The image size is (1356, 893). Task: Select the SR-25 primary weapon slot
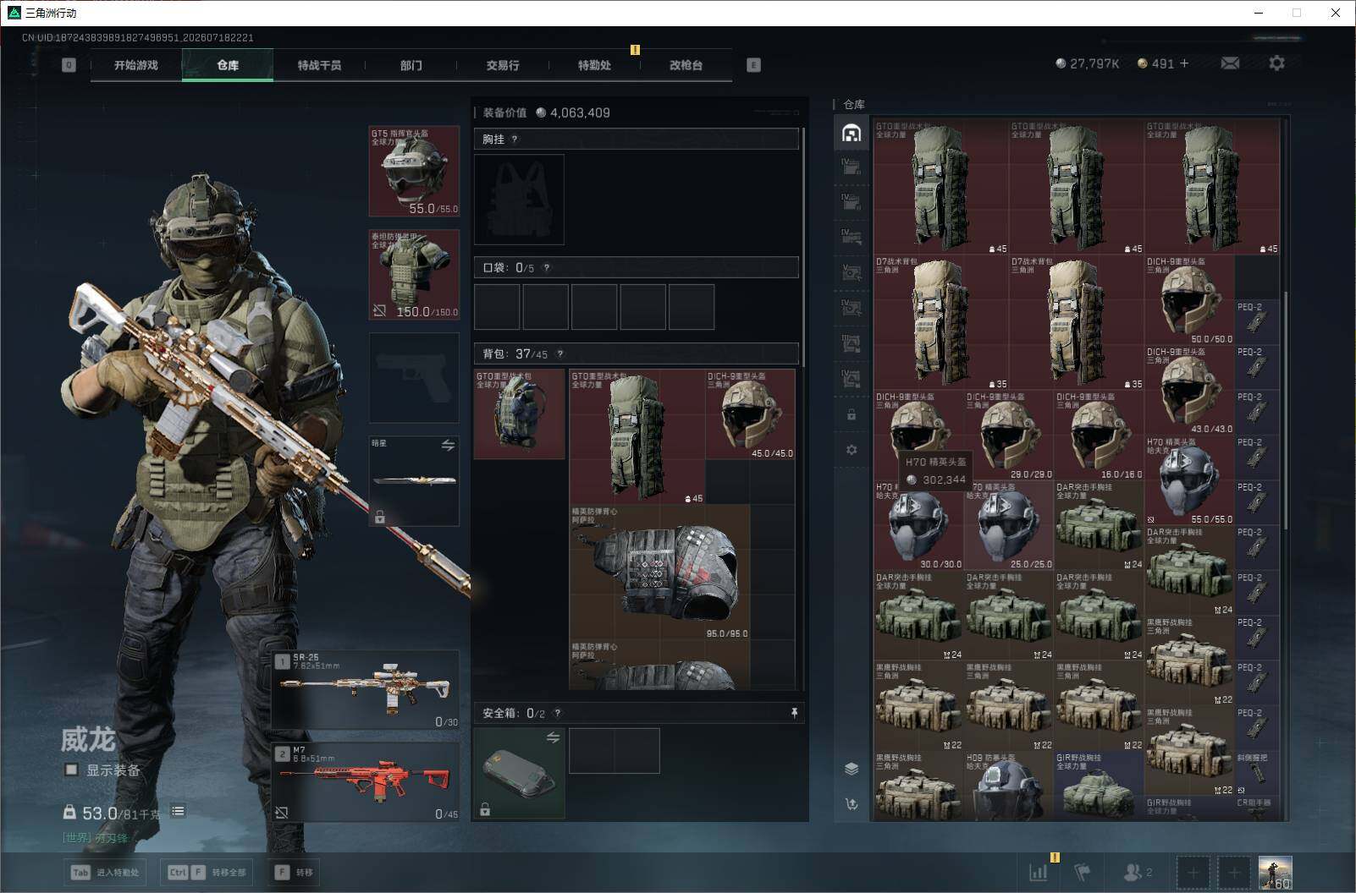tap(366, 690)
